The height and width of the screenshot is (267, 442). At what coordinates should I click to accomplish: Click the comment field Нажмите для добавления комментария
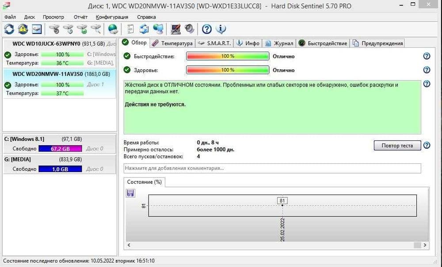272,168
